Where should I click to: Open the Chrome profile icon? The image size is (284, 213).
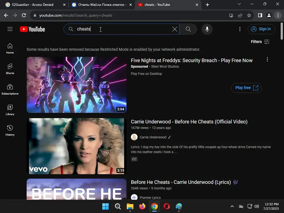pyautogui.click(x=269, y=16)
